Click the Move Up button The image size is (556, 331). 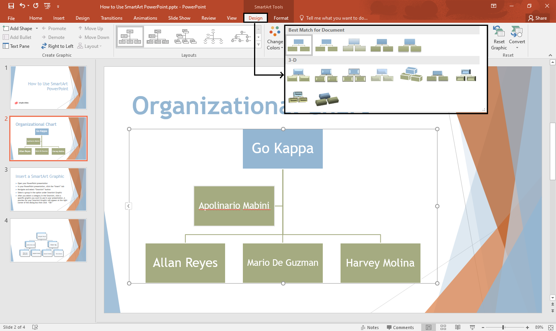tap(91, 29)
